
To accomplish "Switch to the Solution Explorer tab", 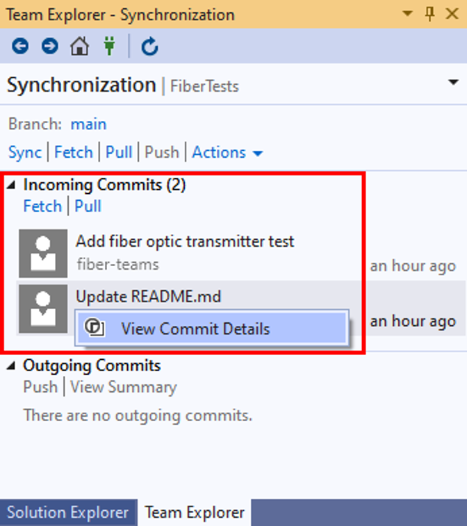I will [68, 513].
